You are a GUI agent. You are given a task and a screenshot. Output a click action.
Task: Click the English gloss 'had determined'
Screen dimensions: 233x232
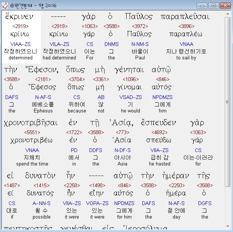point(59,58)
